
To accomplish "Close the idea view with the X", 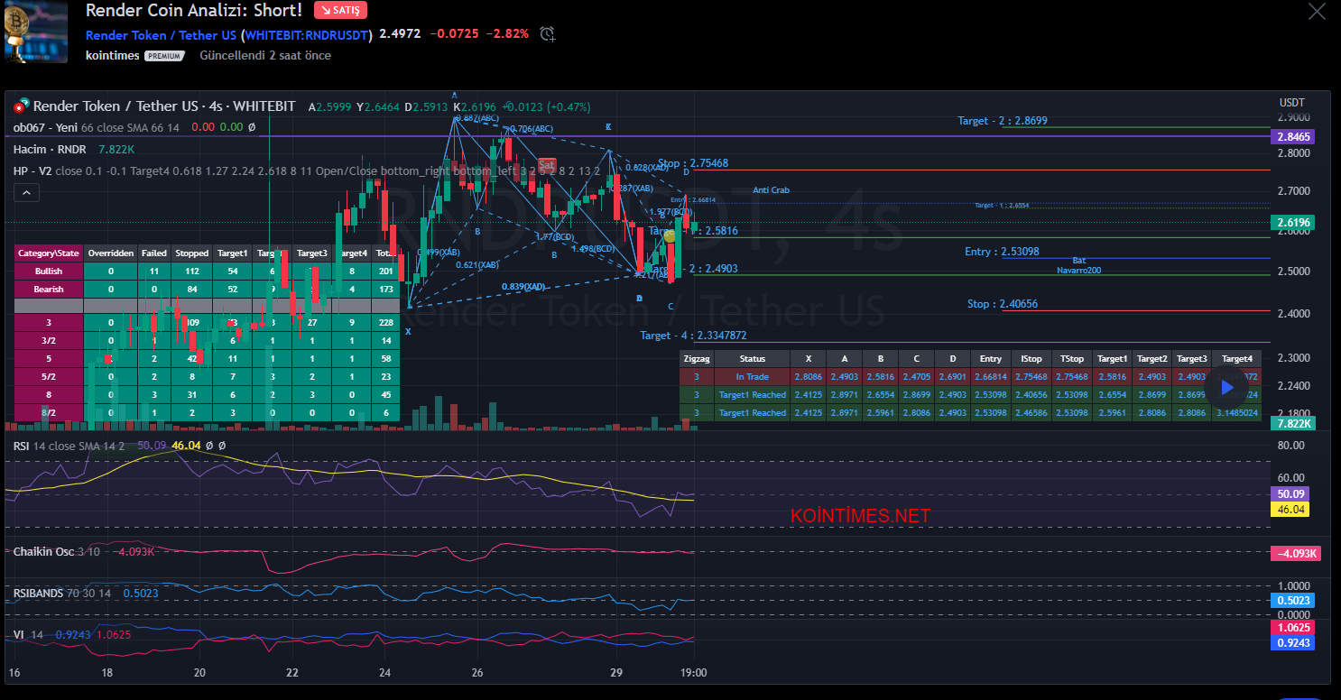I will [1318, 11].
